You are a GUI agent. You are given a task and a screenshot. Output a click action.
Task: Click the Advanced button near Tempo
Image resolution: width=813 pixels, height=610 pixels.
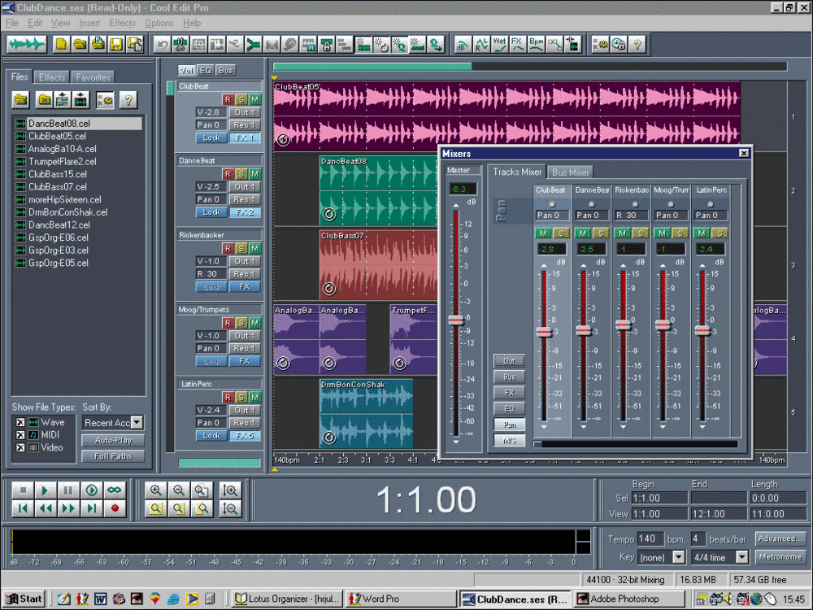pos(779,538)
